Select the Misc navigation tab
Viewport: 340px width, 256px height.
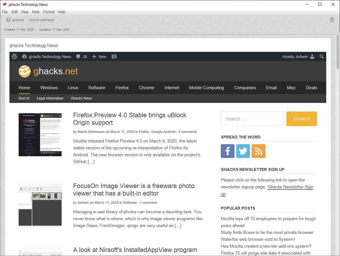pos(291,87)
